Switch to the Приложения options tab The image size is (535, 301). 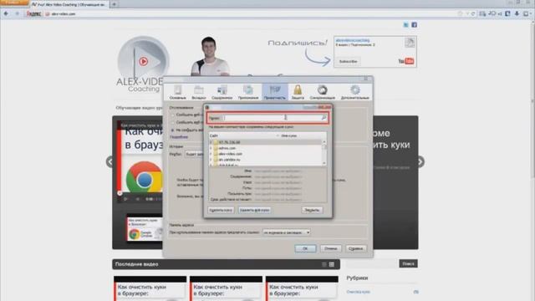[x=248, y=92]
